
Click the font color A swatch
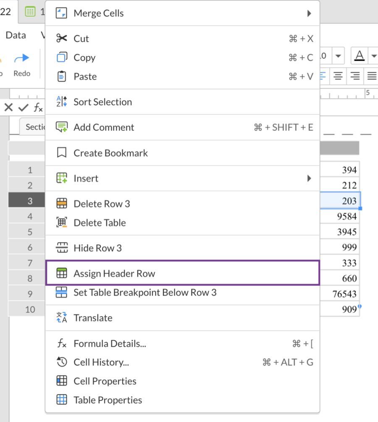360,55
